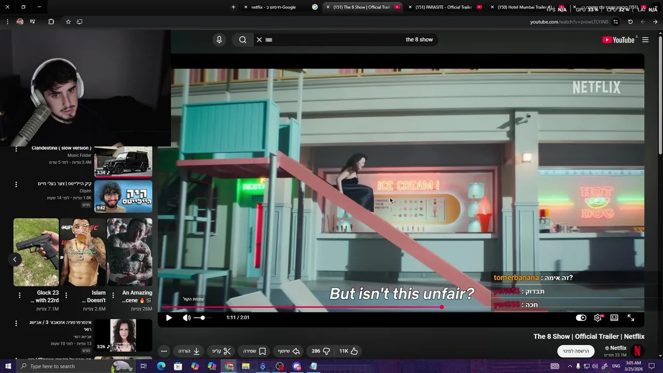Viewport: 663px width, 373px height.
Task: Like the video (11K thumbs up)
Action: [349, 351]
